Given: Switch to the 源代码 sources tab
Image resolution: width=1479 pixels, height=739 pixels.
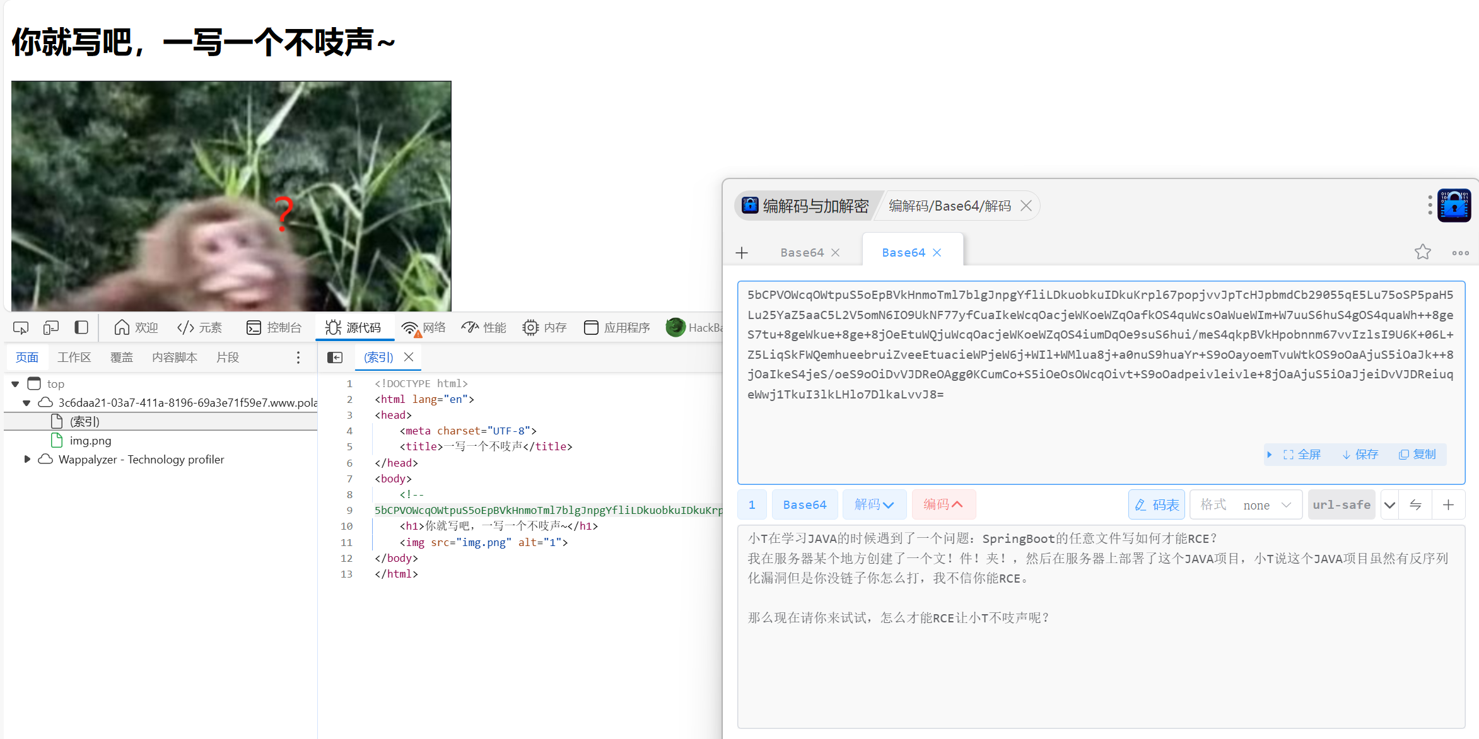Looking at the screenshot, I should pos(353,328).
